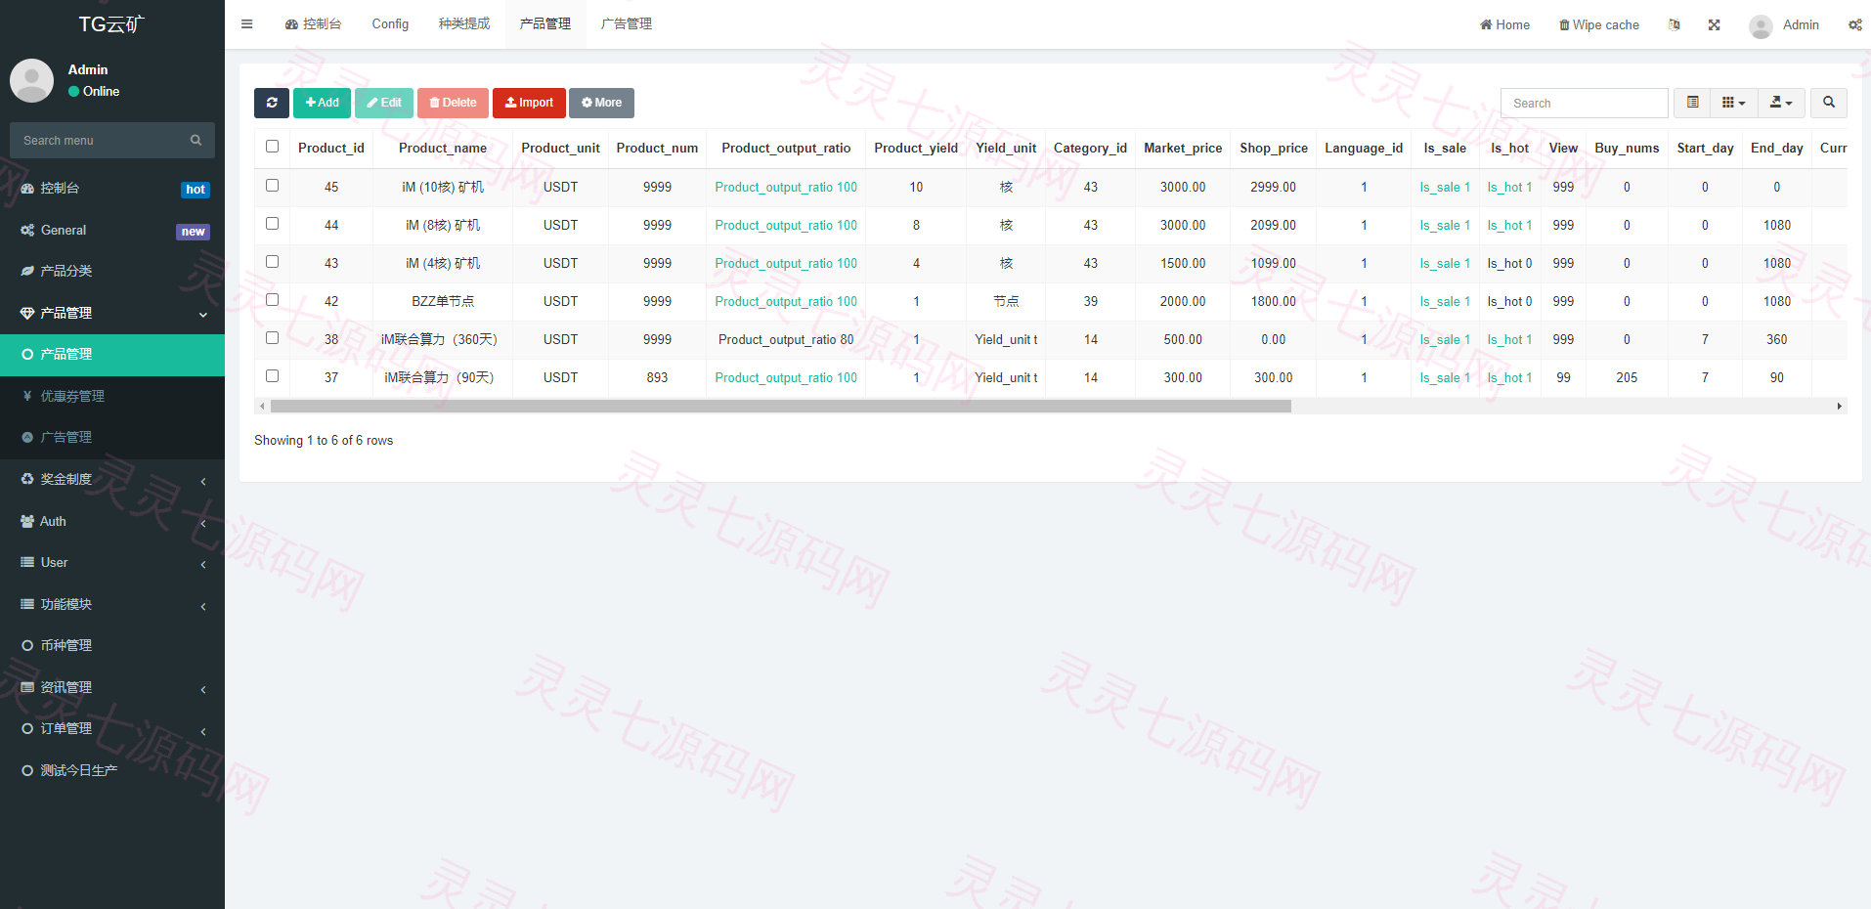Expand the 奖金制度 sidebar menu
Screen dimensions: 1871x909
(112, 480)
